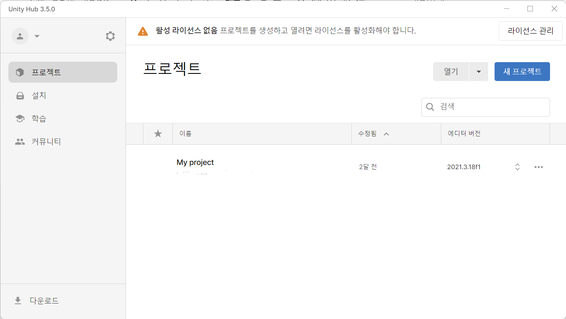This screenshot has width=566, height=319.
Task: Expand the account dropdown arrow
Action: tap(37, 36)
